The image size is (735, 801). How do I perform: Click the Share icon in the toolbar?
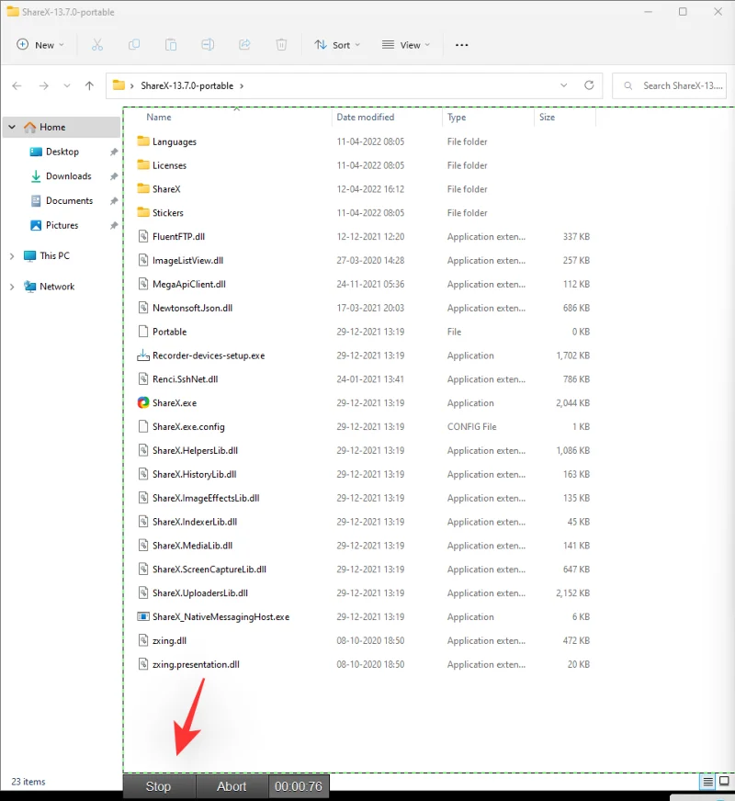[243, 44]
